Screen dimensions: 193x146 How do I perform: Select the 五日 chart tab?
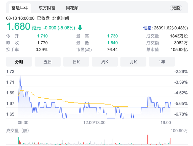coord(48,62)
